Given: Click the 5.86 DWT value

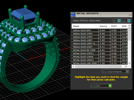Looking at the screenshot, I should click(x=114, y=47).
